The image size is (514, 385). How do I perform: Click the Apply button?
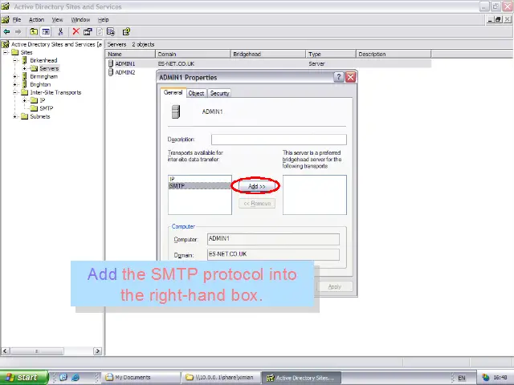point(334,287)
